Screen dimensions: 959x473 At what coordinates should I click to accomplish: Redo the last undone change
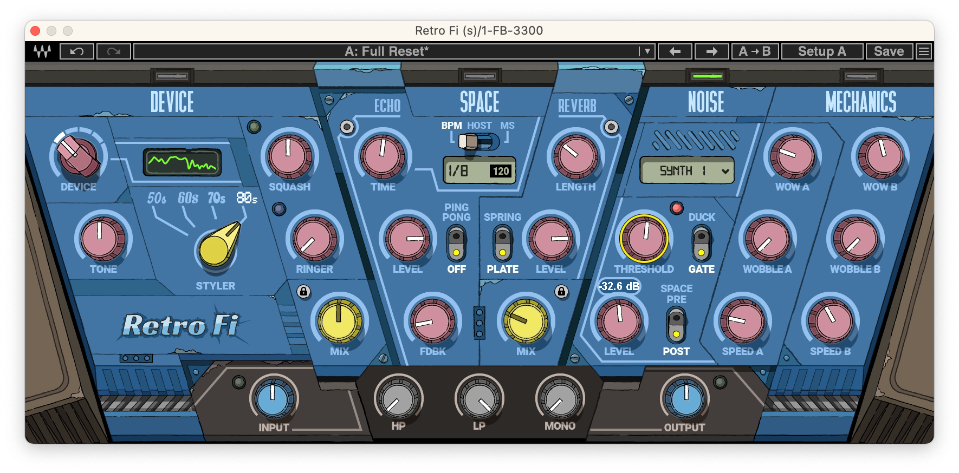114,51
